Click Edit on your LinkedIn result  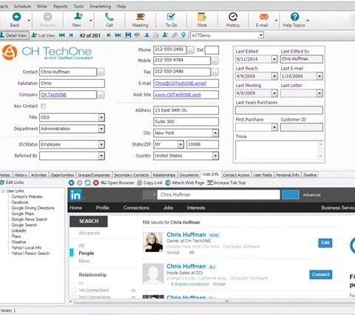point(325,243)
